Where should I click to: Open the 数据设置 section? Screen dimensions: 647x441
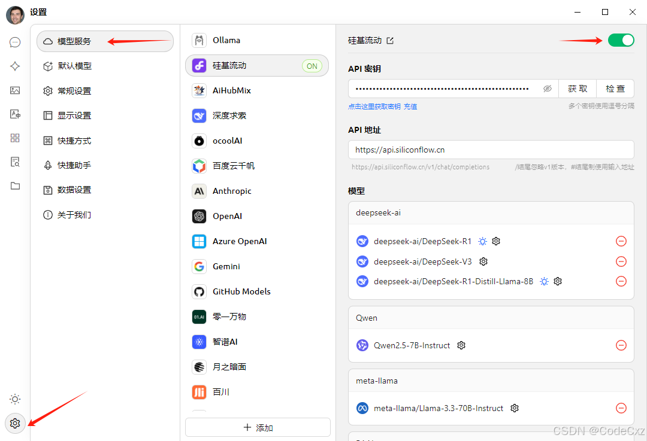tap(105, 190)
